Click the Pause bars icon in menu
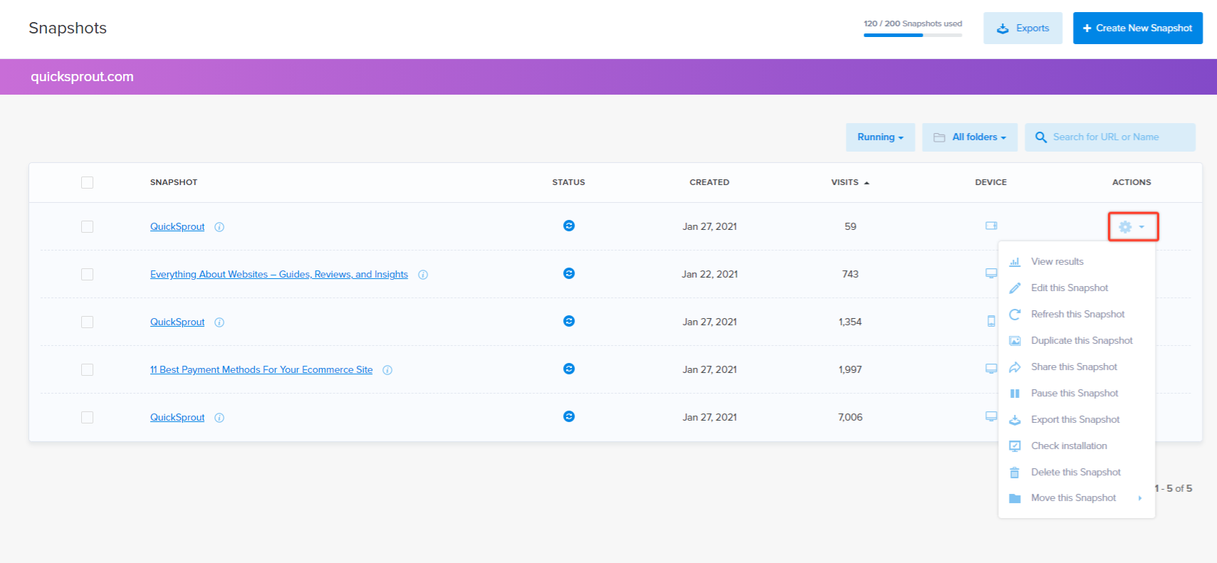The height and width of the screenshot is (563, 1217). pyautogui.click(x=1015, y=394)
